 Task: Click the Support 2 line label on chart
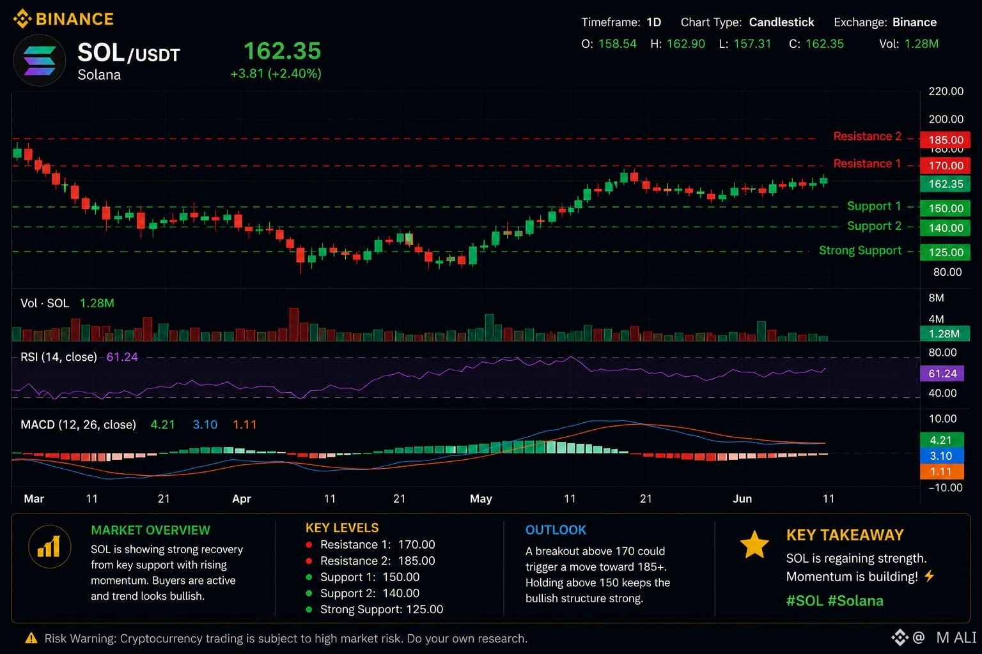874,226
